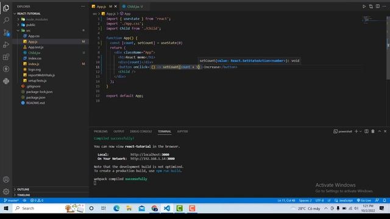
Task: Open the JUPYTER panel tab
Action: (x=182, y=131)
